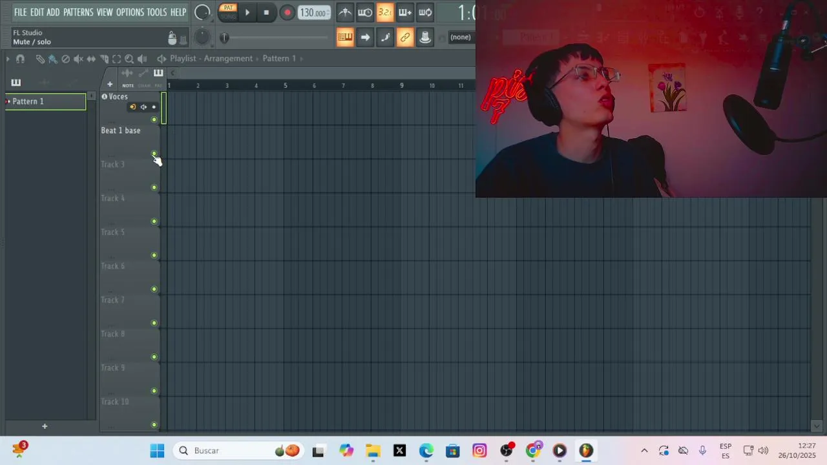
Task: Toggle blend recording overdub icon
Action: pyautogui.click(x=405, y=12)
